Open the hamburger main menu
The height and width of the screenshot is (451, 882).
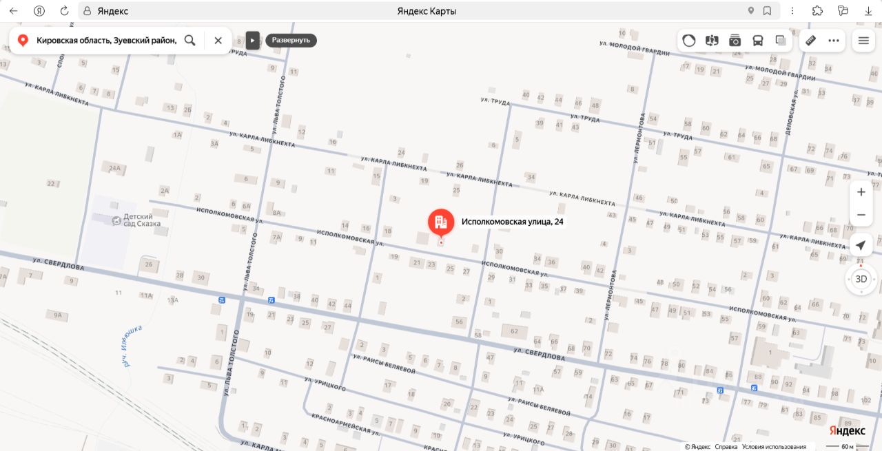click(x=863, y=41)
